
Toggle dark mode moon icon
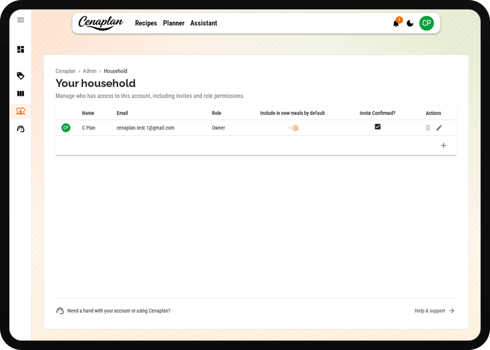[410, 23]
